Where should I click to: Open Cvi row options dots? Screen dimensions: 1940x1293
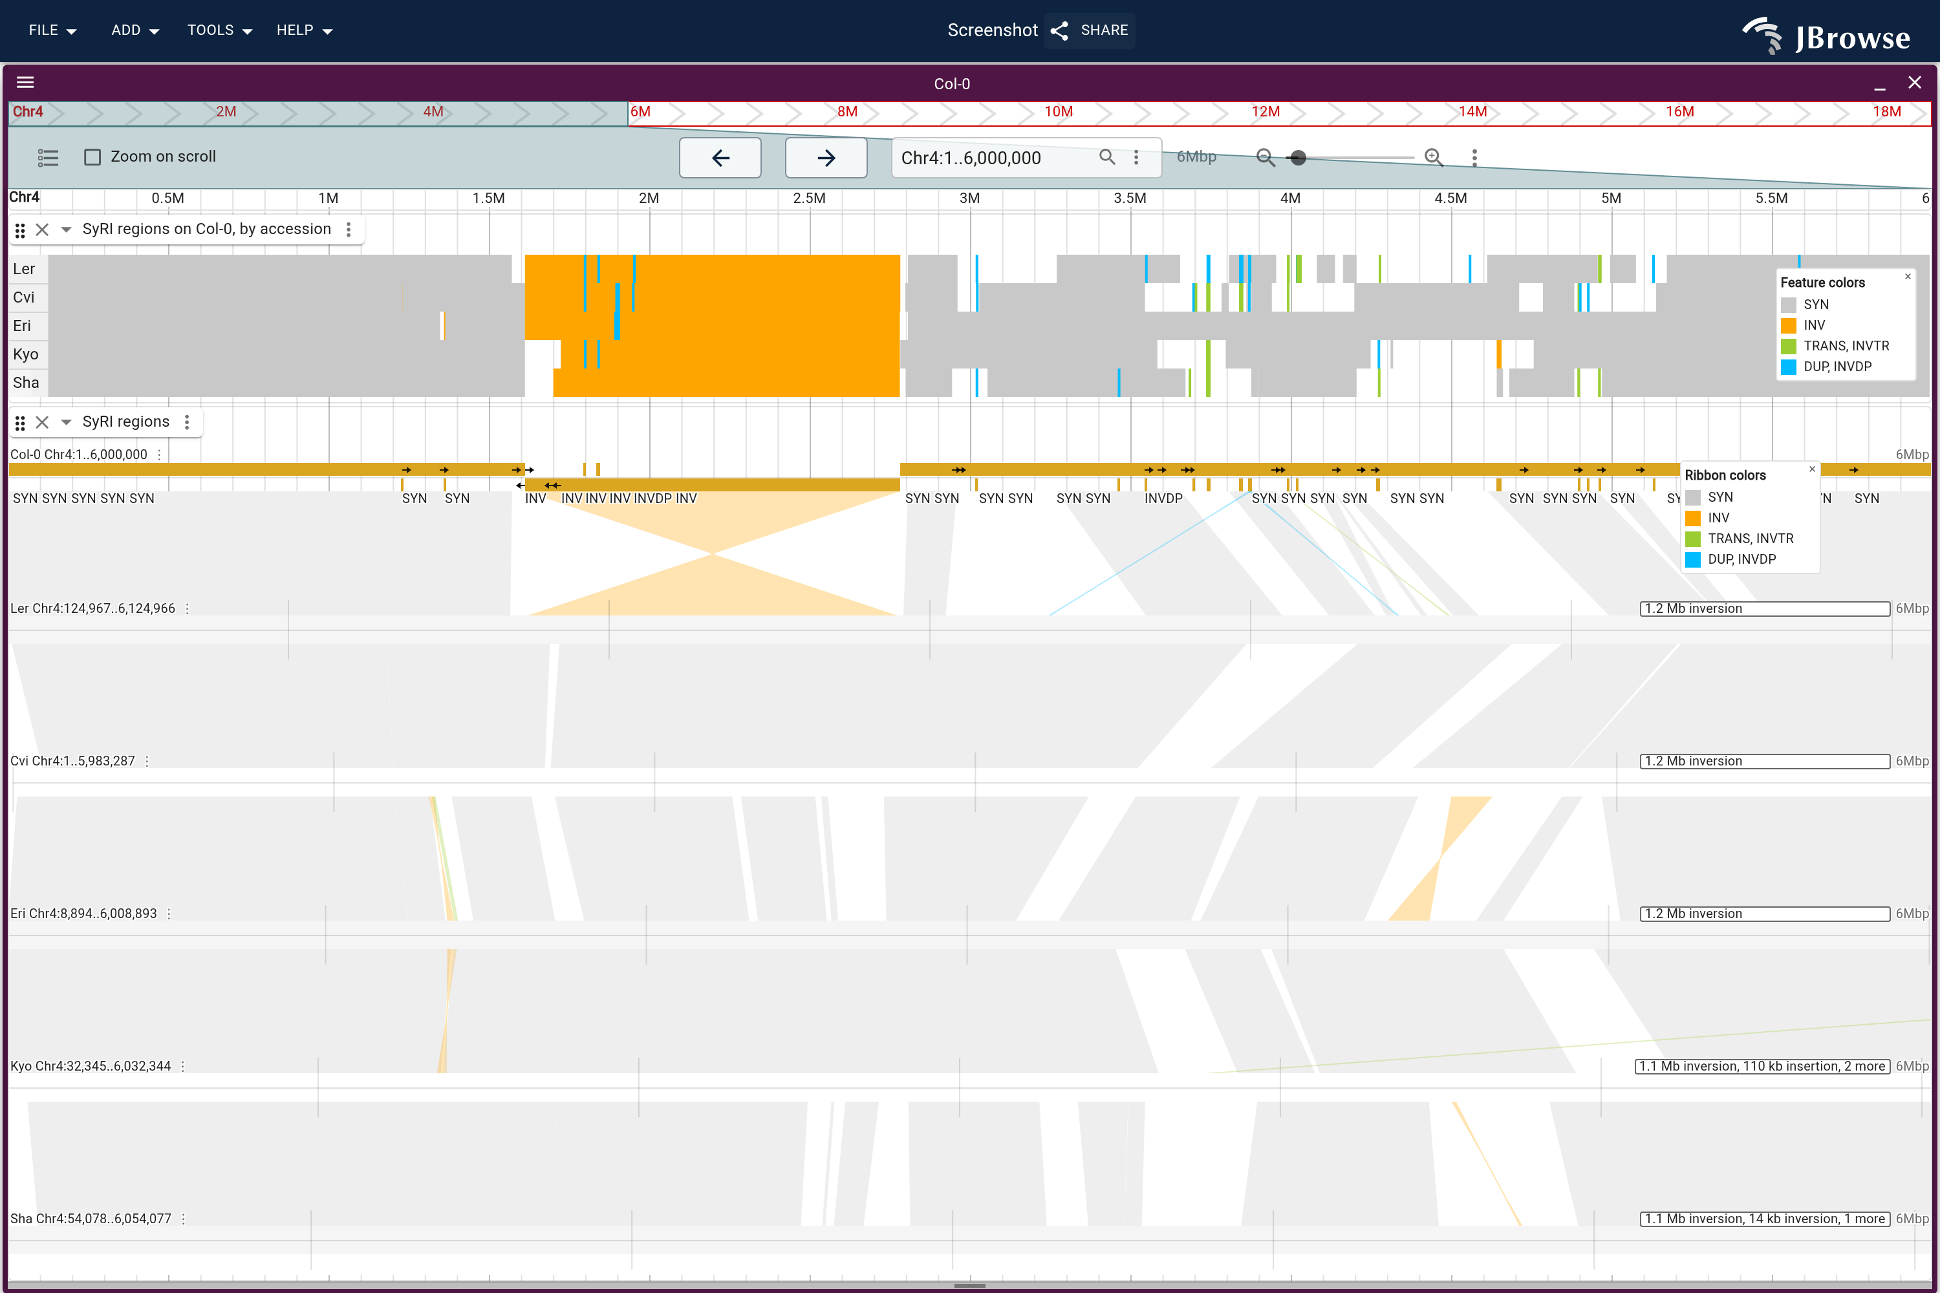[147, 761]
